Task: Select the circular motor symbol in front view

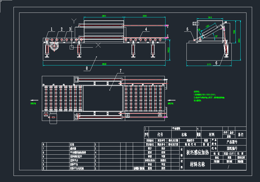Action: click(x=54, y=47)
